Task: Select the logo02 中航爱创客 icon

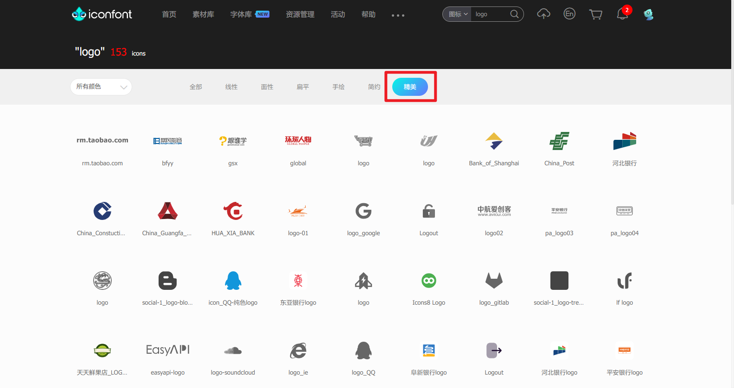Action: click(x=494, y=211)
